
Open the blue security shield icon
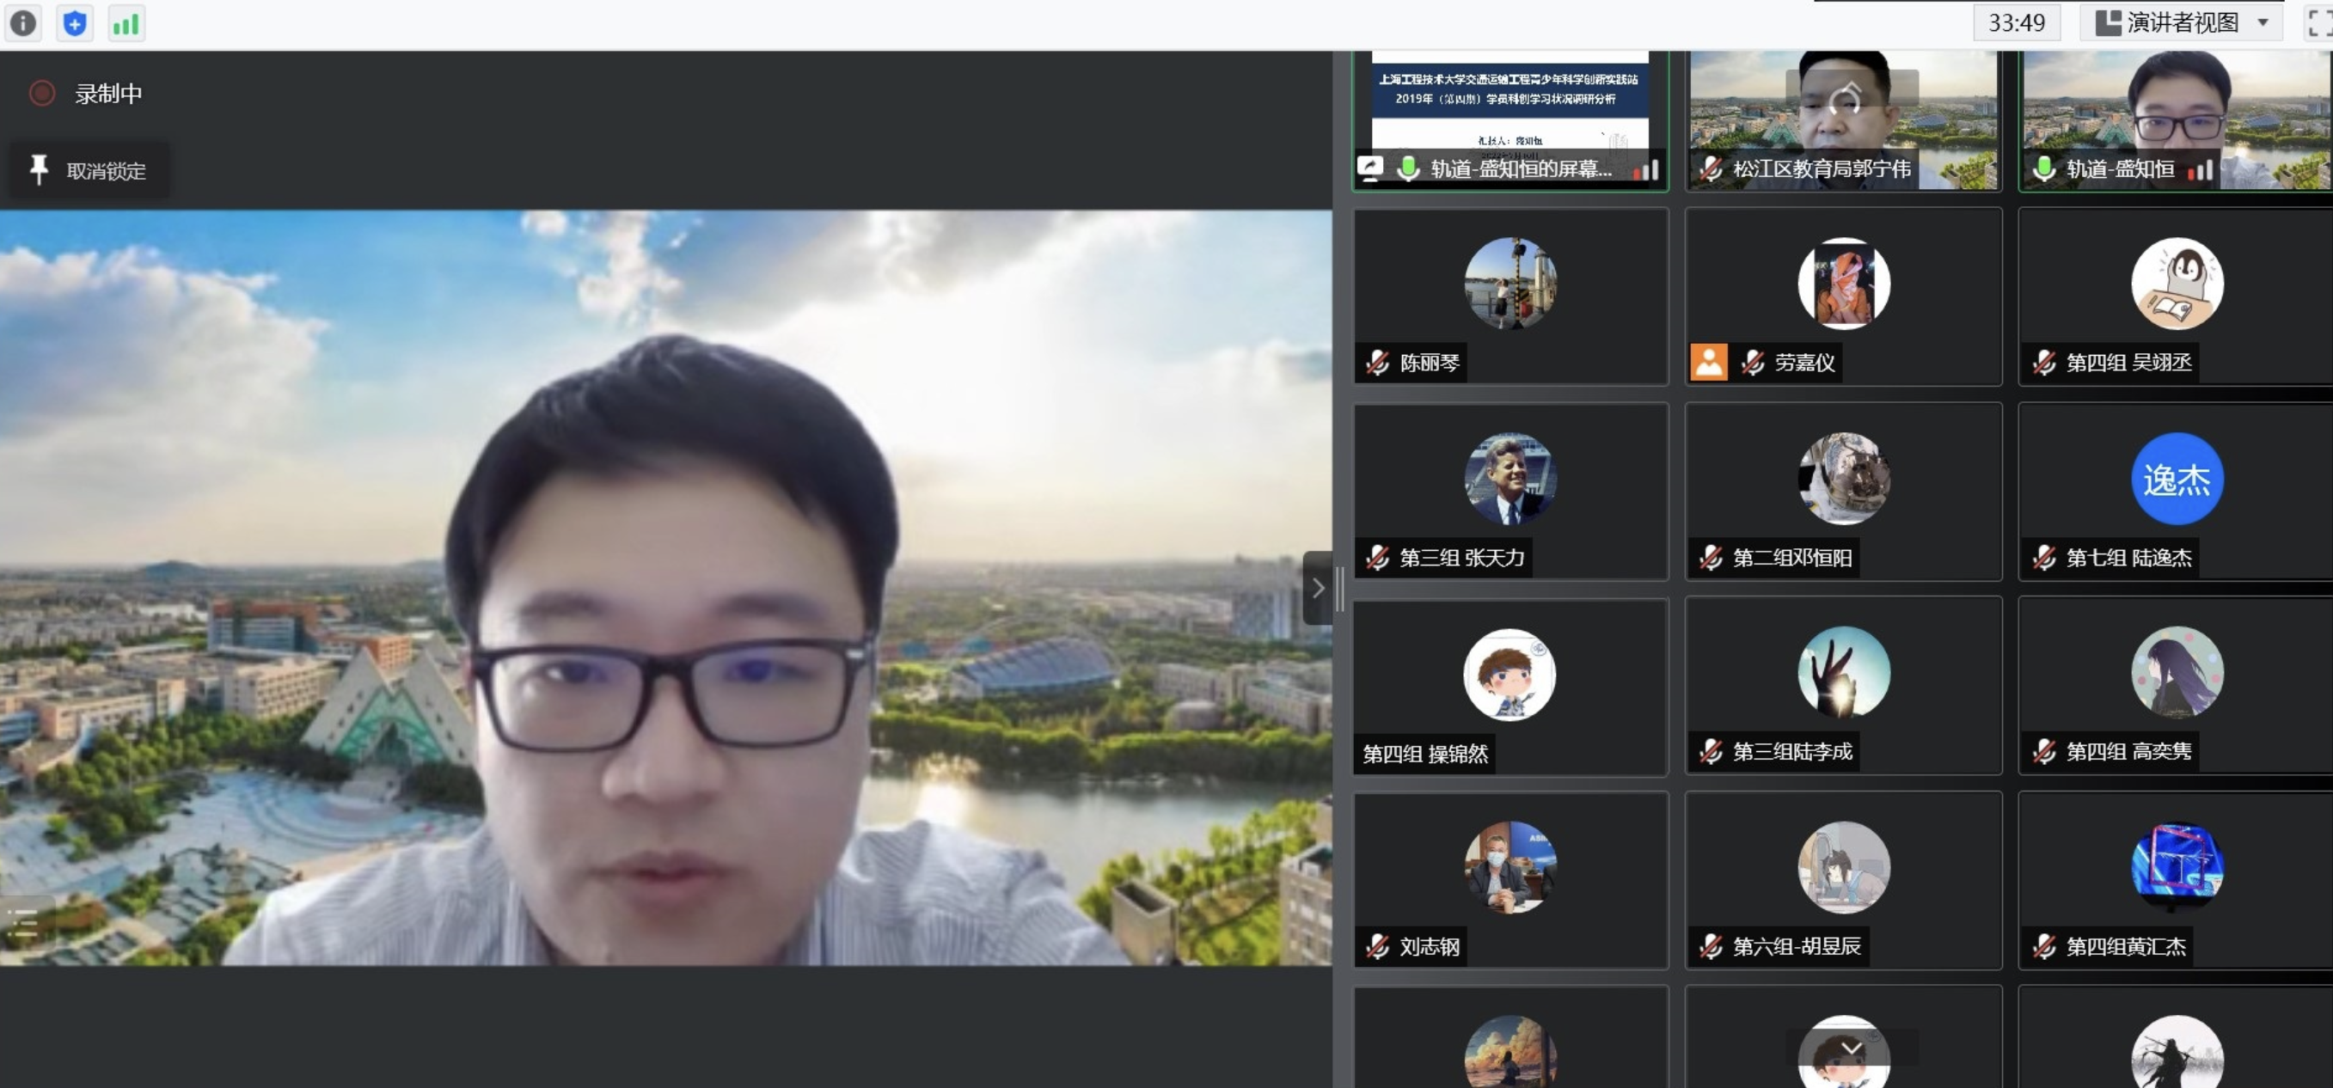tap(75, 22)
